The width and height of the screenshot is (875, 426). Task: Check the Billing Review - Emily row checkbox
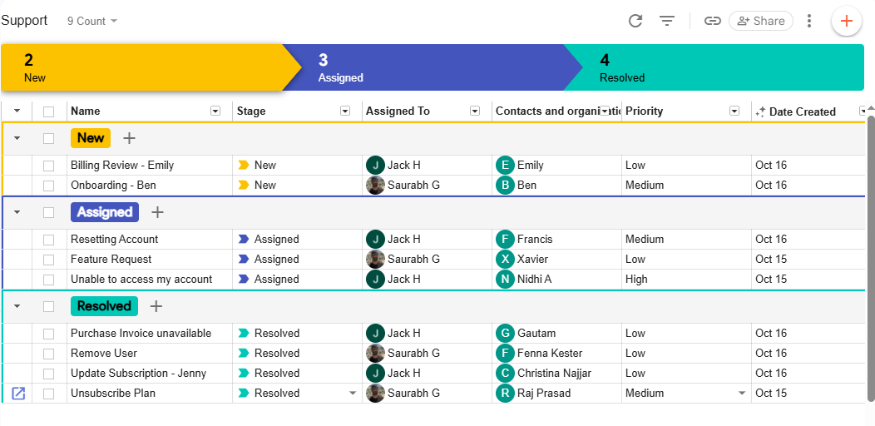[49, 166]
